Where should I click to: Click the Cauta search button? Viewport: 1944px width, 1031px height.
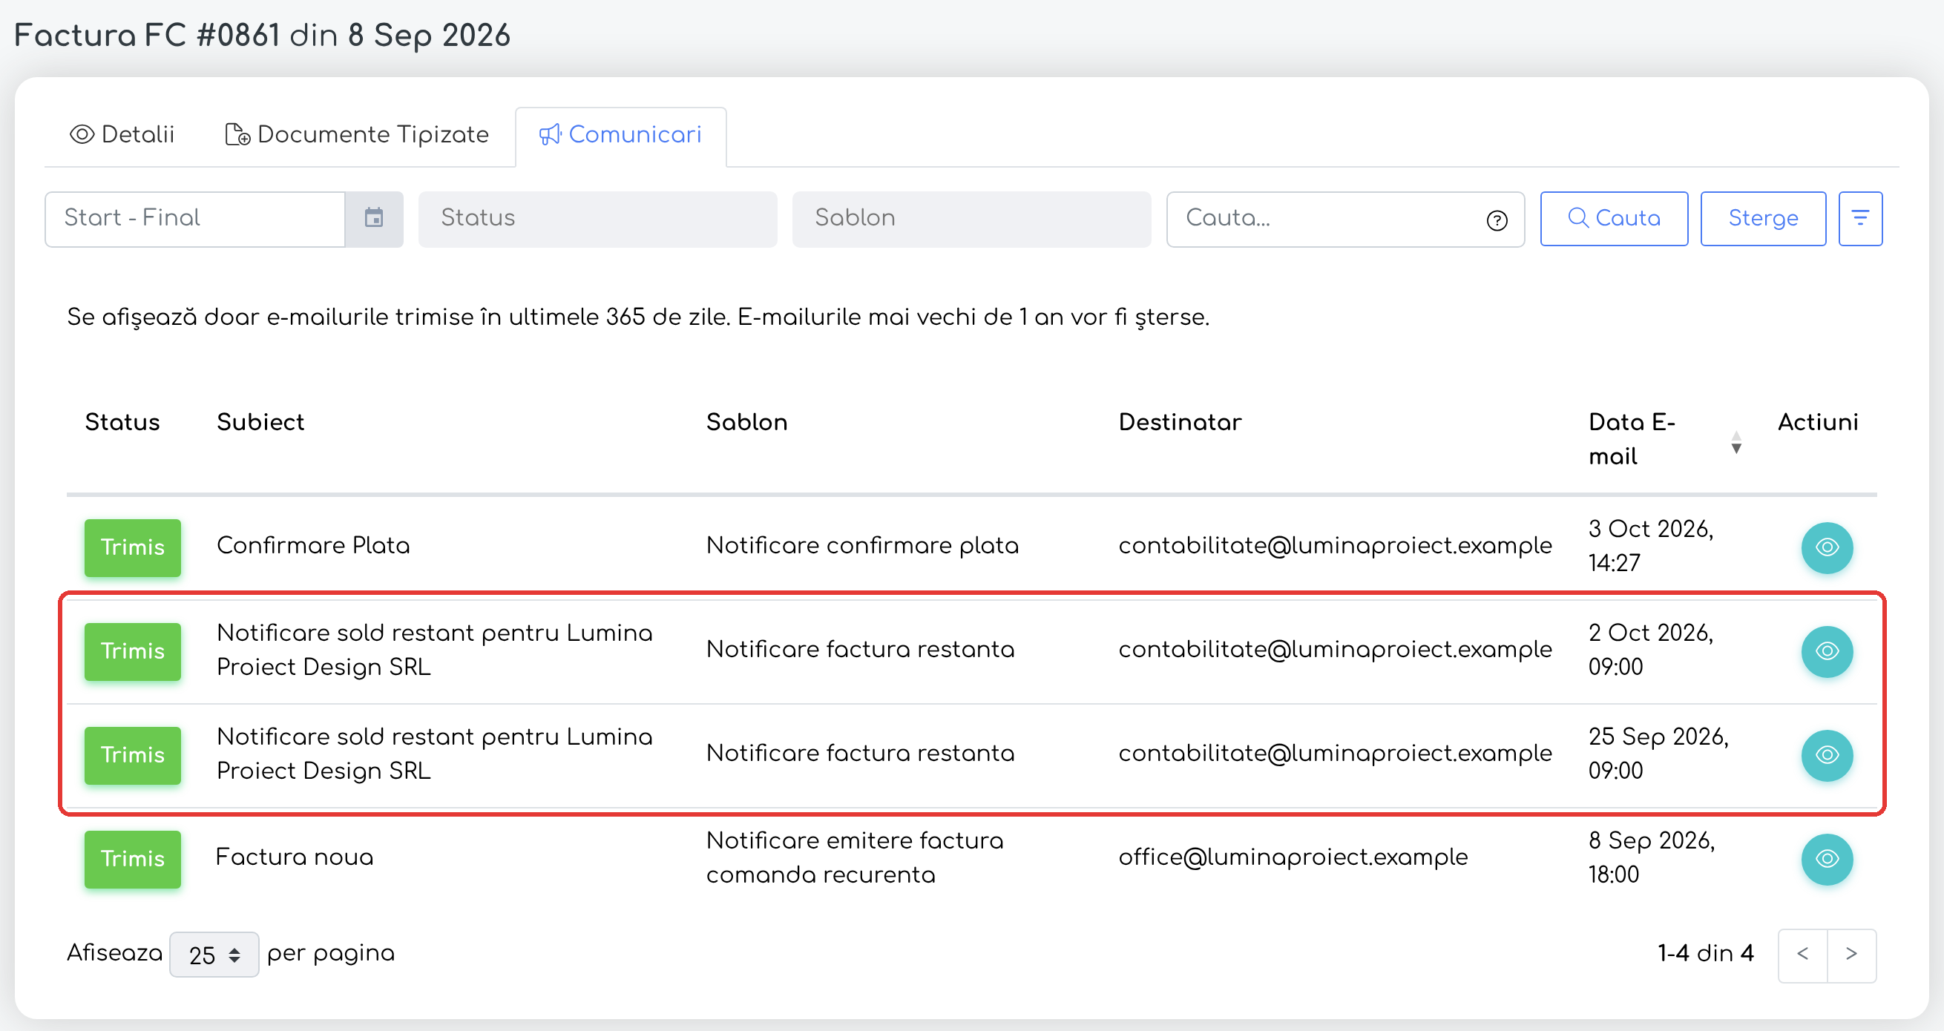tap(1614, 219)
